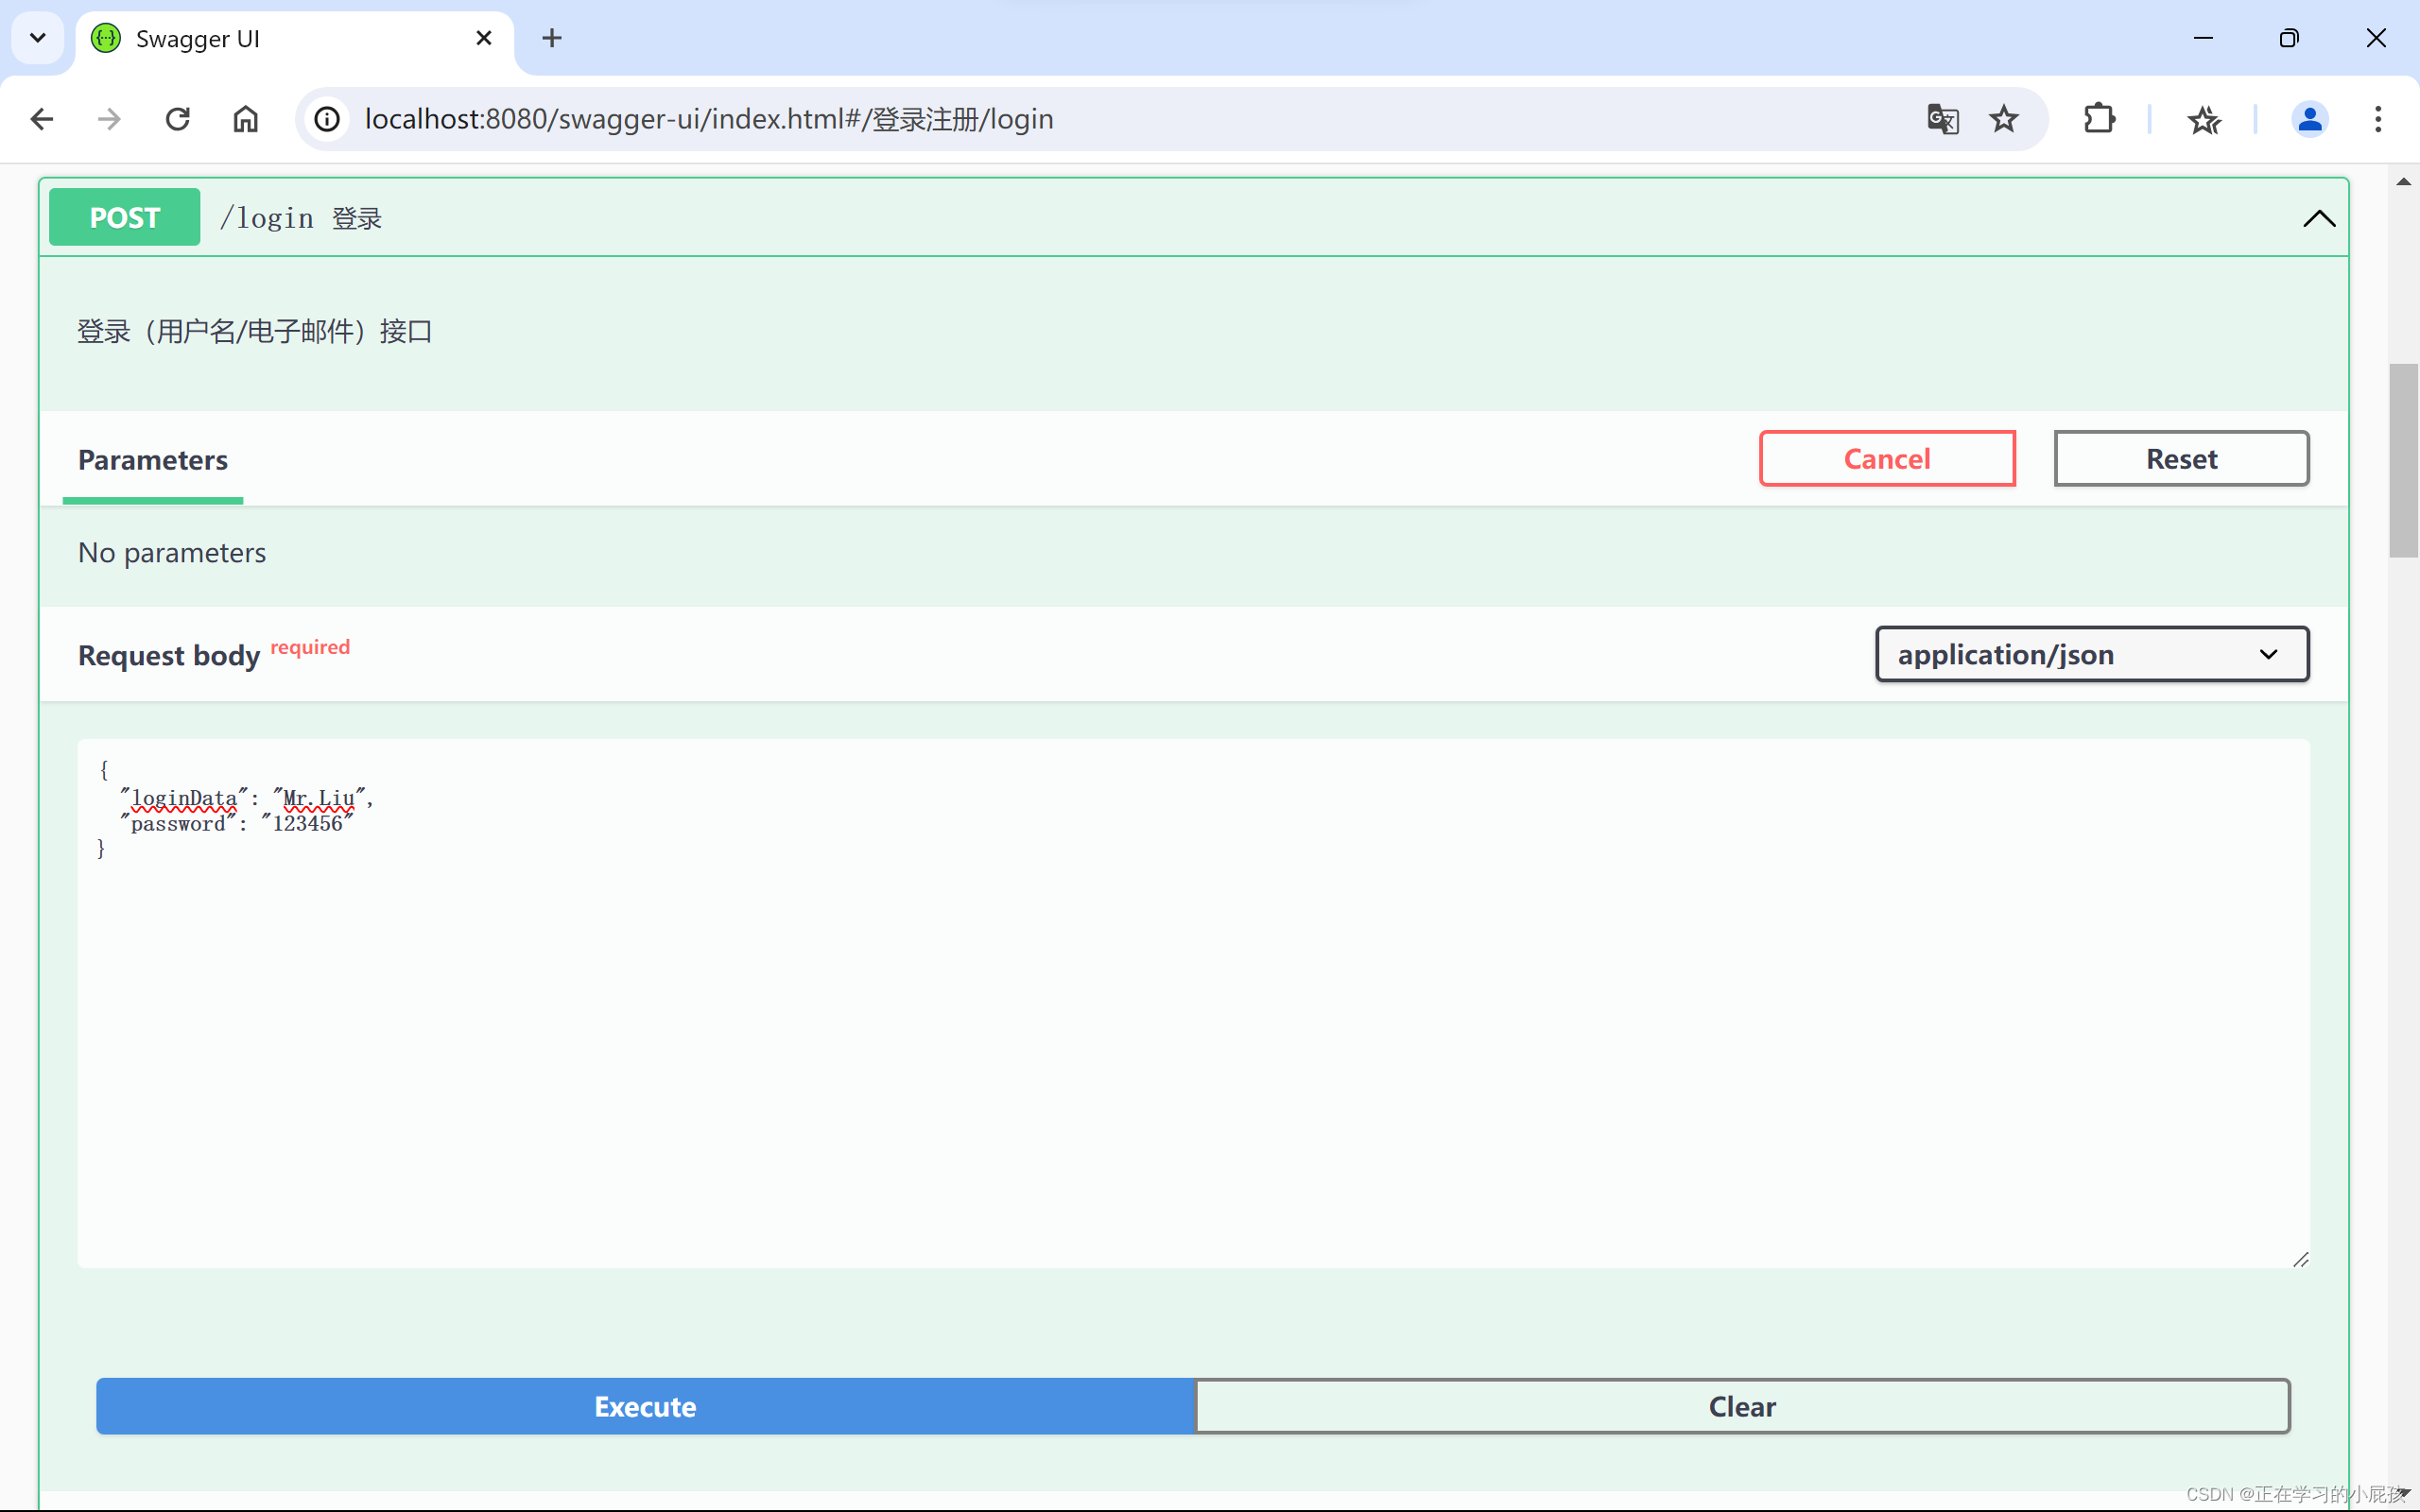2420x1512 pixels.
Task: Click the address bar URL
Action: tap(708, 119)
